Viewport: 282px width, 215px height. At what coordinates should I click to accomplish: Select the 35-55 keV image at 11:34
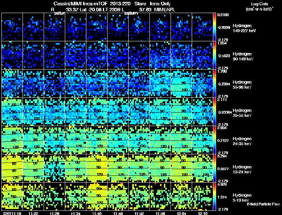(x=76, y=112)
